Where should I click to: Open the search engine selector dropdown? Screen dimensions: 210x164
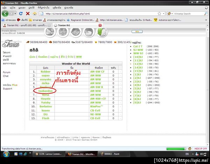[x=170, y=14]
